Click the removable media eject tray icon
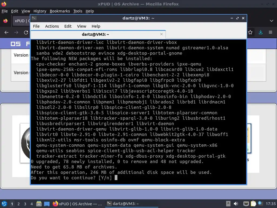Screen dimensions: 277x208 228,204
